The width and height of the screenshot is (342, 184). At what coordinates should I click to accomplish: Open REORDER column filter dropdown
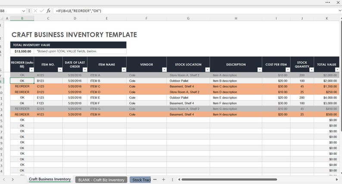point(31,70)
